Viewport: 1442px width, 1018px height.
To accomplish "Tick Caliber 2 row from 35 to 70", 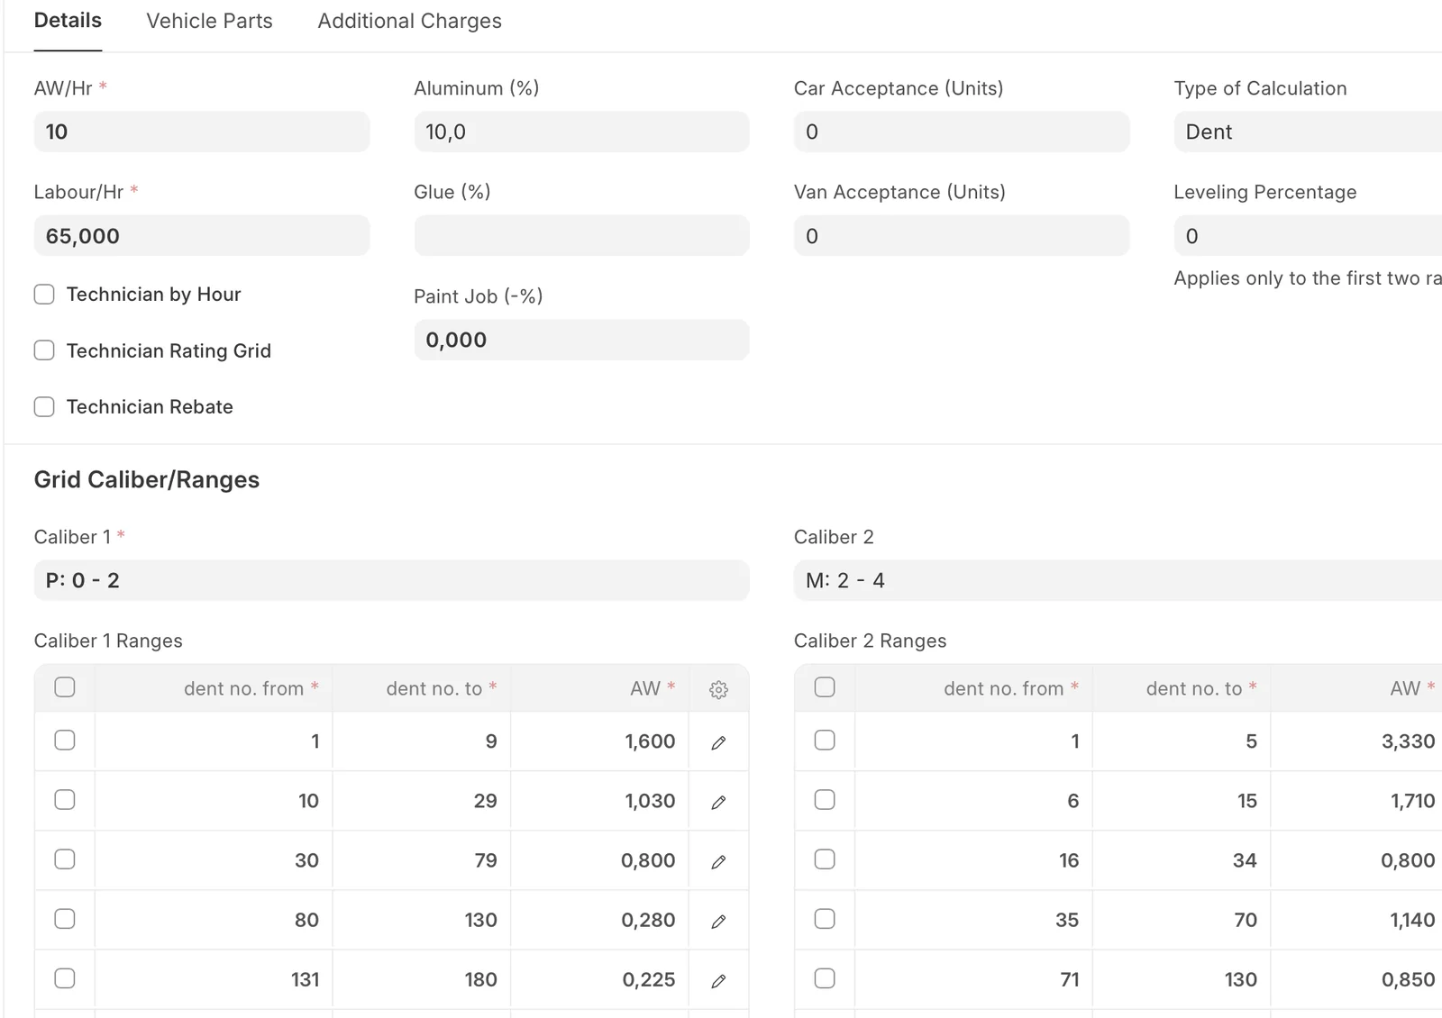I will (x=825, y=919).
